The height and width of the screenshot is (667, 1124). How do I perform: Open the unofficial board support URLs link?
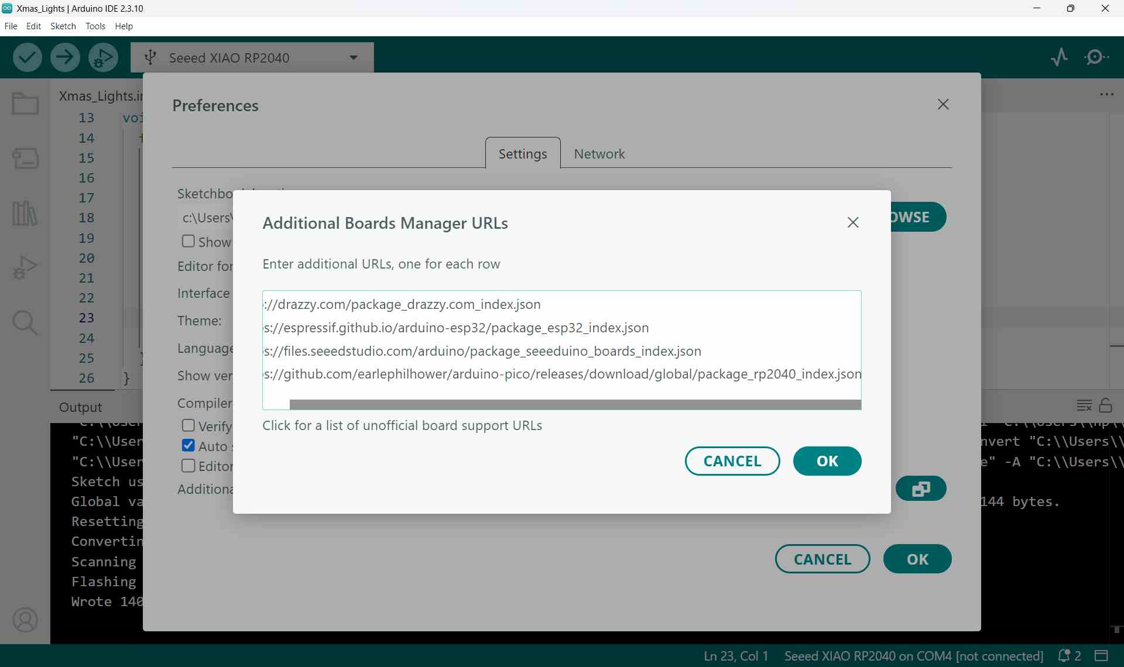(x=402, y=425)
